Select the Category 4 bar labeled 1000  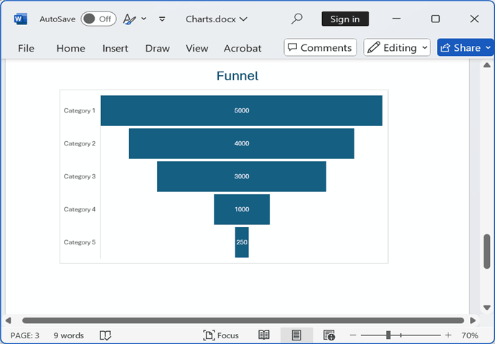pos(242,209)
